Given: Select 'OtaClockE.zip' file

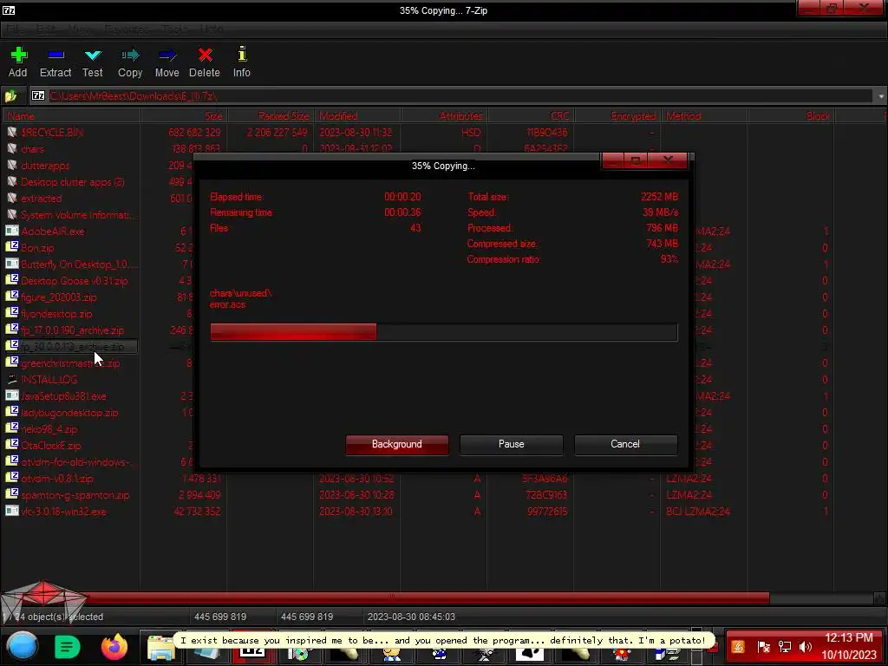Looking at the screenshot, I should point(50,445).
